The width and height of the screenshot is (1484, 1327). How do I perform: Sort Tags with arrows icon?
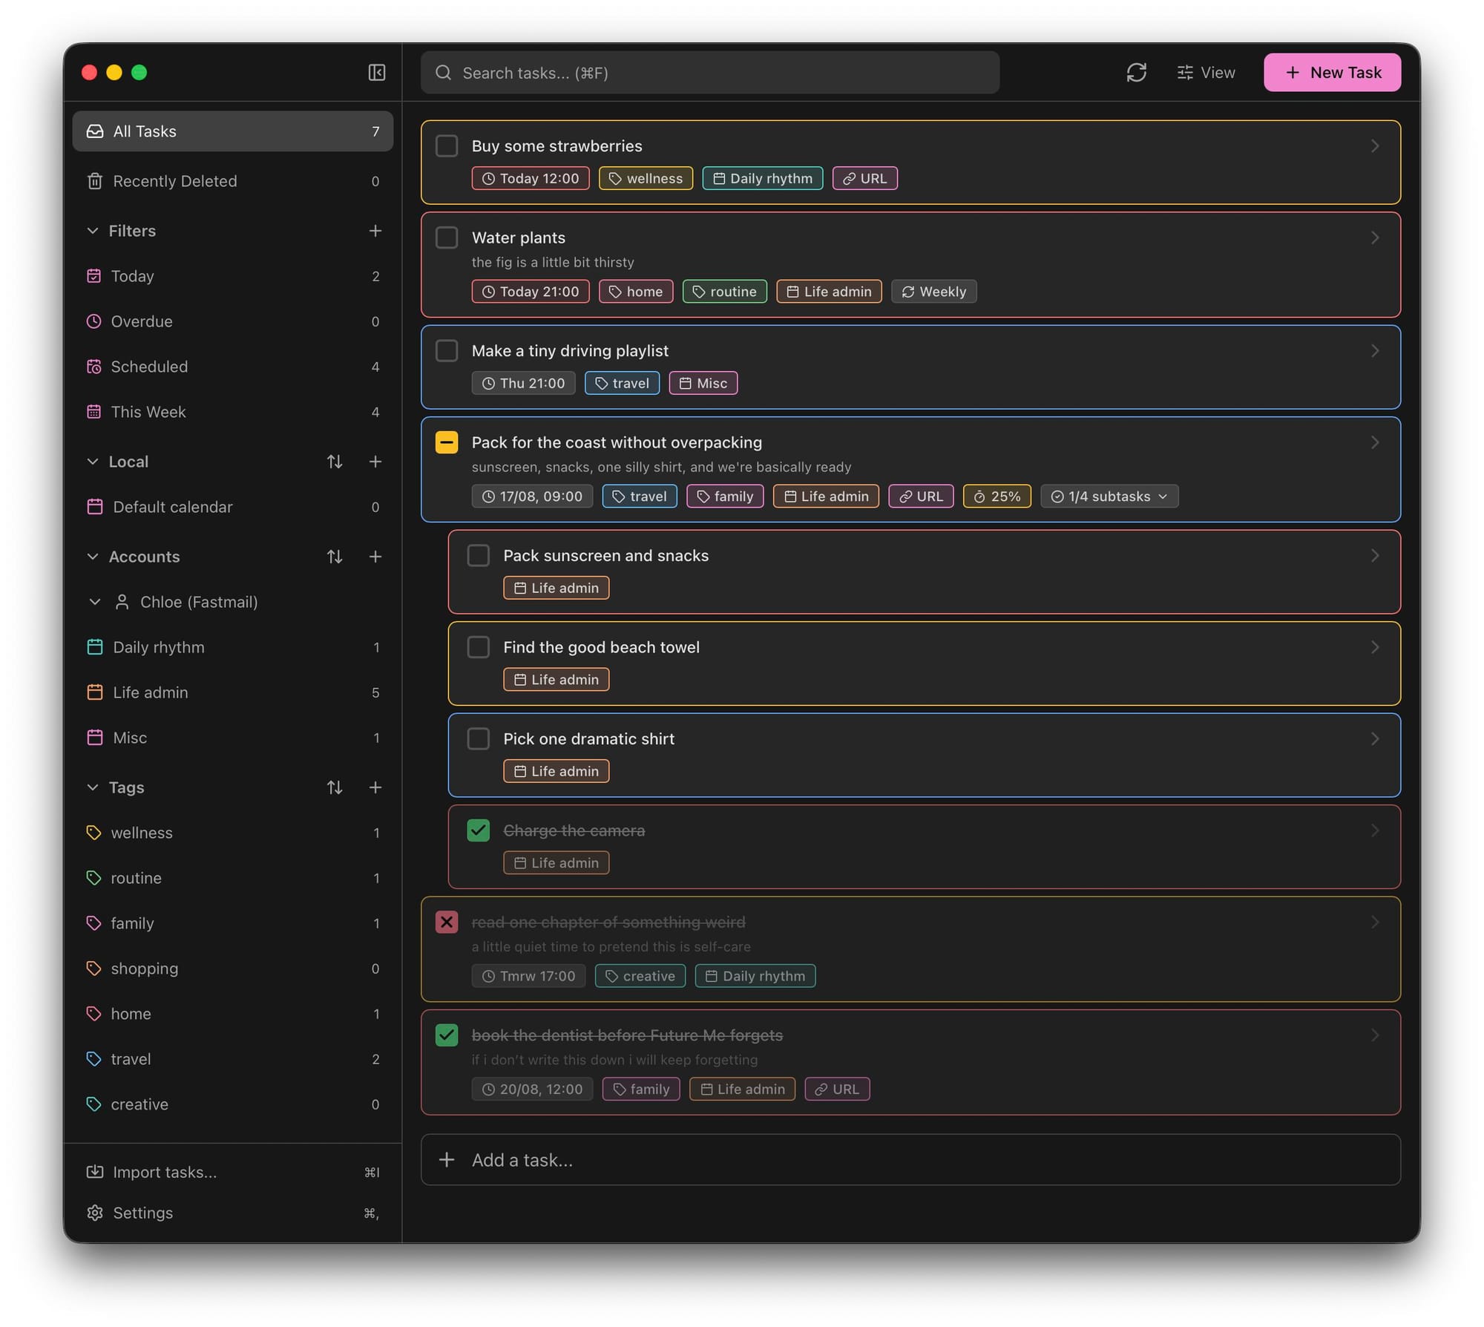(335, 787)
